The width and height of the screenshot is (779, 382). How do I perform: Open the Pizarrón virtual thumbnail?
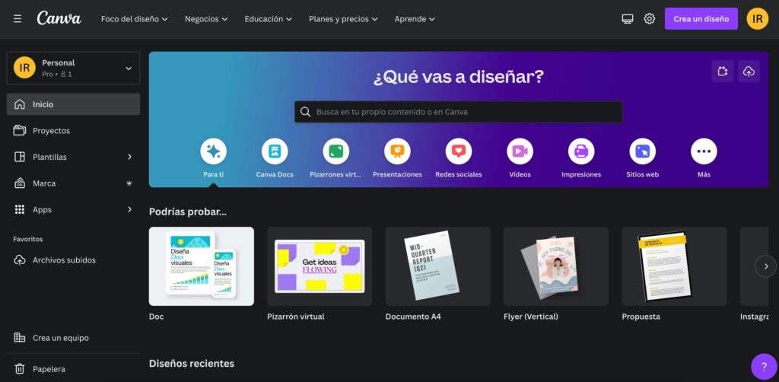pos(320,266)
